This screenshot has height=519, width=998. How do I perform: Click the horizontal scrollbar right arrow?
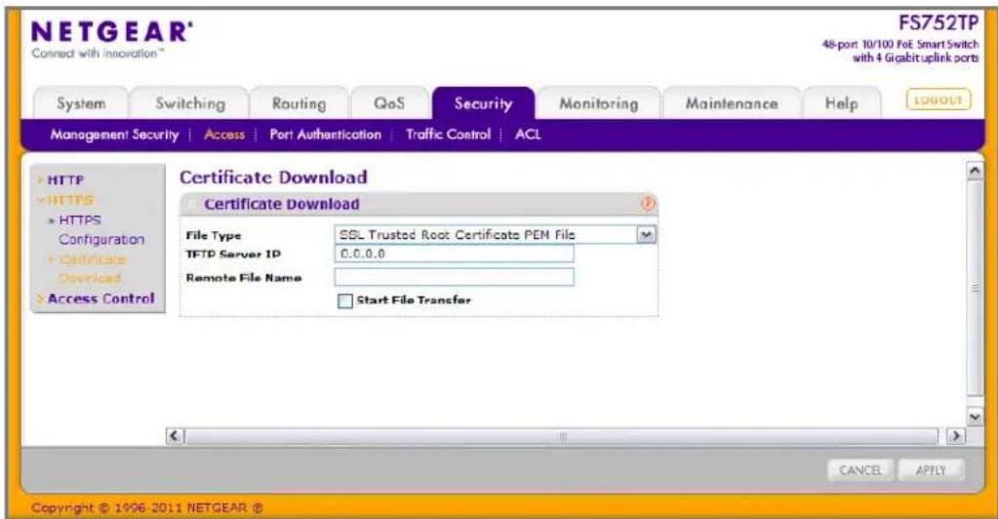pyautogui.click(x=955, y=436)
